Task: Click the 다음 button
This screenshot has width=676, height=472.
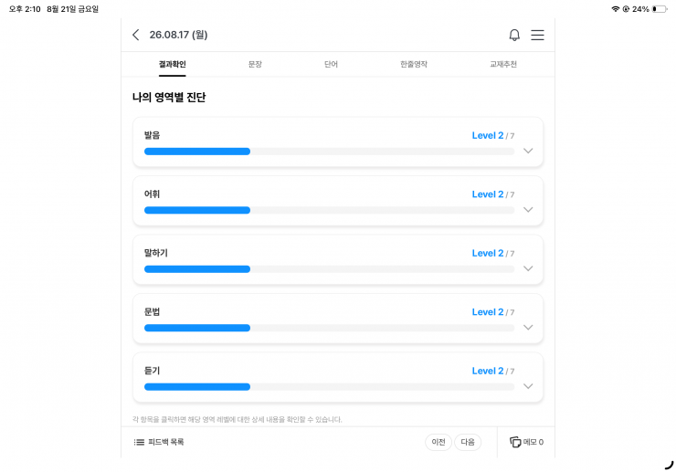Action: point(468,442)
